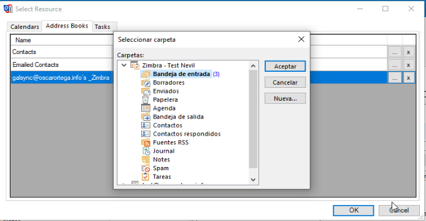The height and width of the screenshot is (221, 426).
Task: Select the Borradores folder label
Action: (169, 83)
